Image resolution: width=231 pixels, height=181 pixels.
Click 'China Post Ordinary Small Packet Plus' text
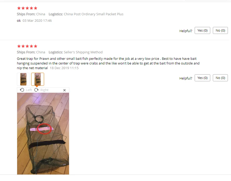click(93, 14)
